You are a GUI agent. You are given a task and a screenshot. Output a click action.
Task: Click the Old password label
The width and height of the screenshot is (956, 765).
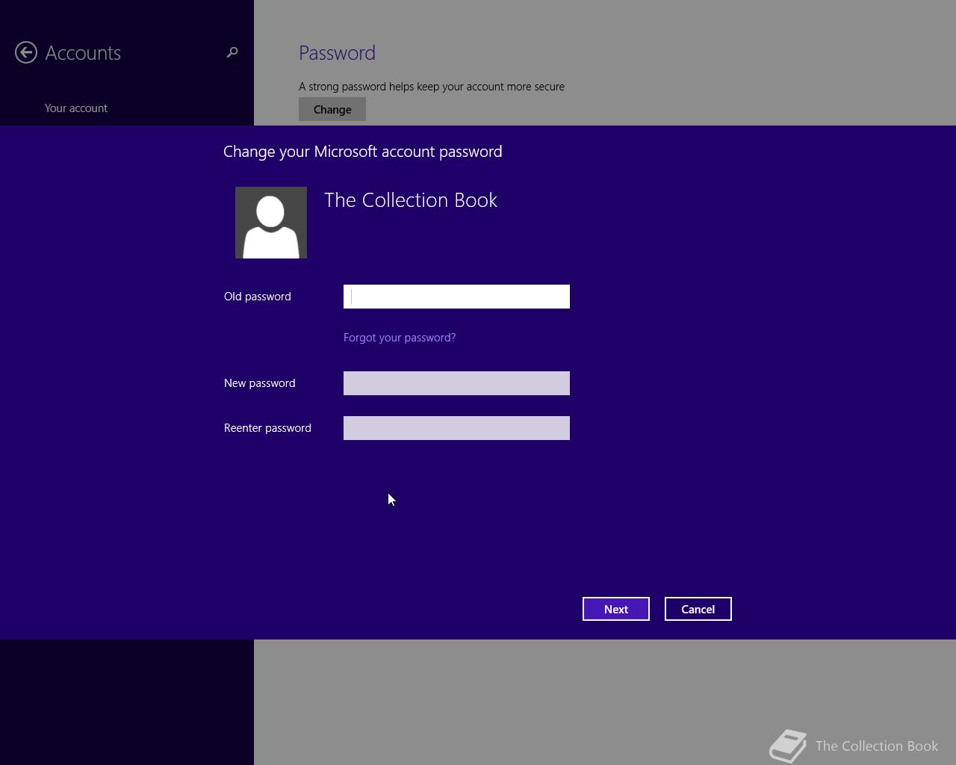258,297
